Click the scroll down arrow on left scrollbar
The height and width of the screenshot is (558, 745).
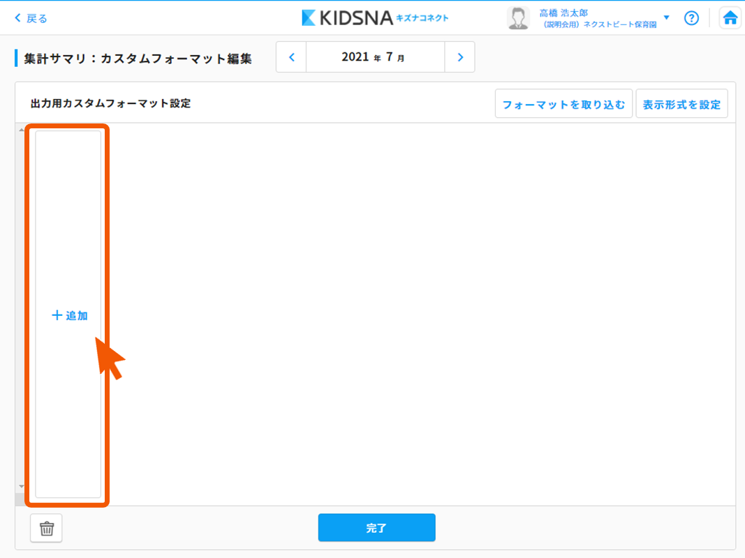point(21,486)
